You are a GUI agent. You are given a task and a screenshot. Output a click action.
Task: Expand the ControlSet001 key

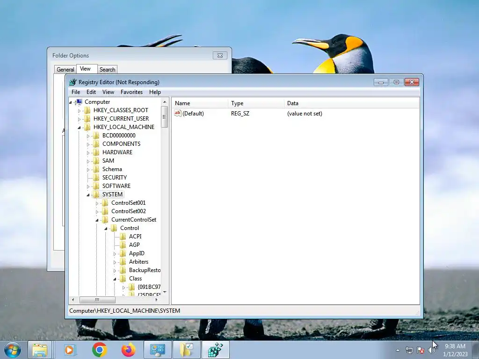pyautogui.click(x=97, y=203)
